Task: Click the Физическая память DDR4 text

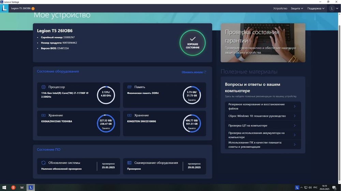Action: (143, 93)
